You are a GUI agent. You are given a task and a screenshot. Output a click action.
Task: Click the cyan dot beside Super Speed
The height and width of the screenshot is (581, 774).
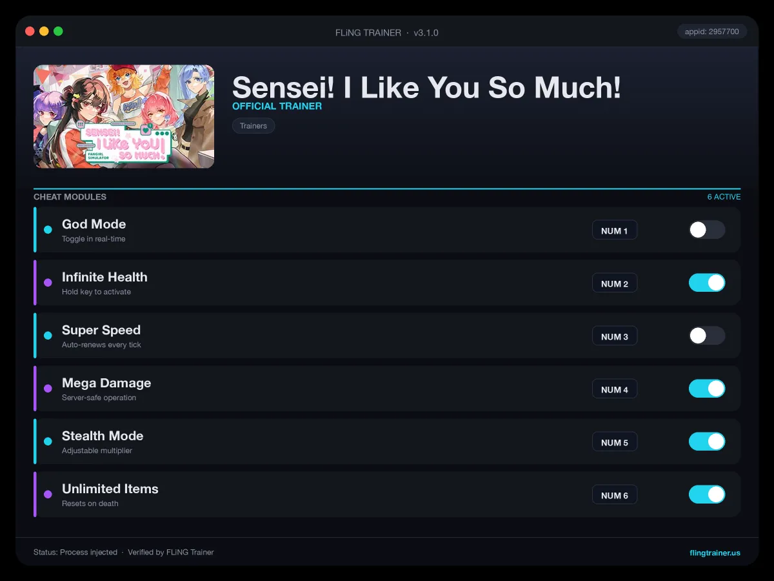[x=48, y=336]
